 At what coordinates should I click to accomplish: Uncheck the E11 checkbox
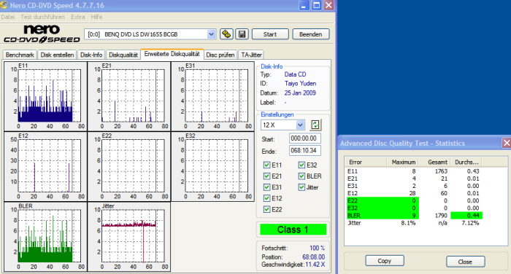click(266, 165)
